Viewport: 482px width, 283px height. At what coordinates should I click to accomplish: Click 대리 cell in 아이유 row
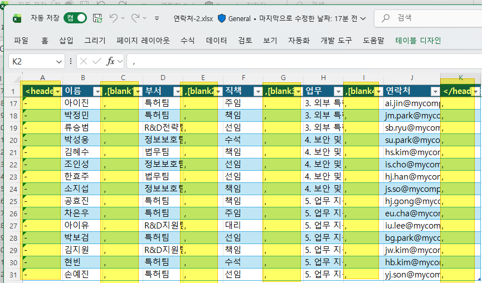click(243, 226)
